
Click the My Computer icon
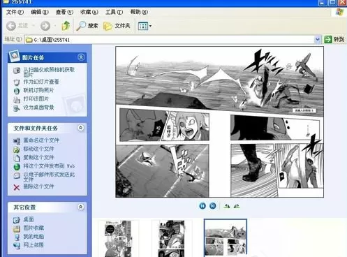point(17,237)
